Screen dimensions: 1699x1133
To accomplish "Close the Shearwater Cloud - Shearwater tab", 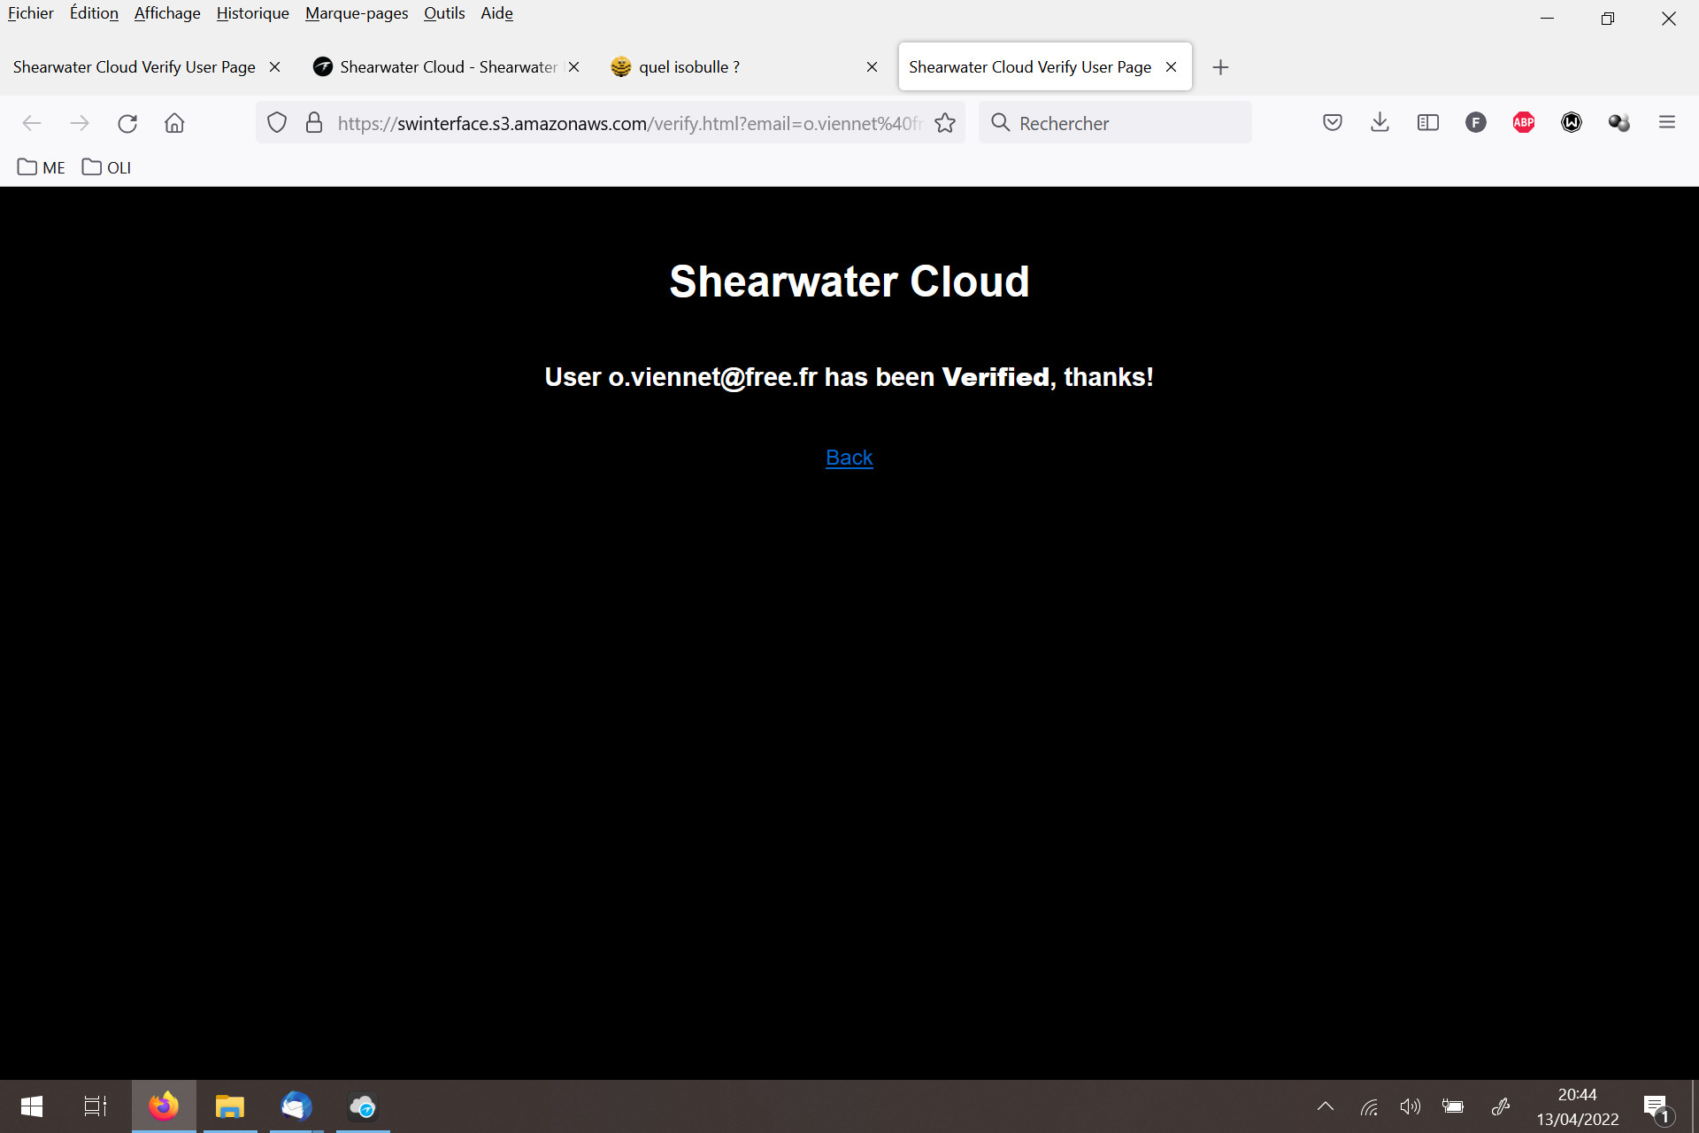I will click(x=573, y=67).
